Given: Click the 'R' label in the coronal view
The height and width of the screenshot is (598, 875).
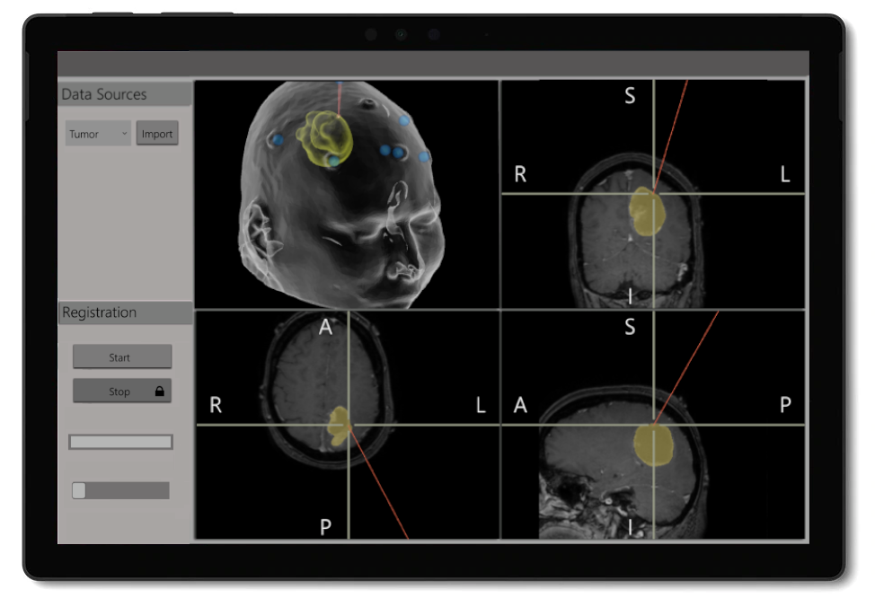Looking at the screenshot, I should [520, 174].
